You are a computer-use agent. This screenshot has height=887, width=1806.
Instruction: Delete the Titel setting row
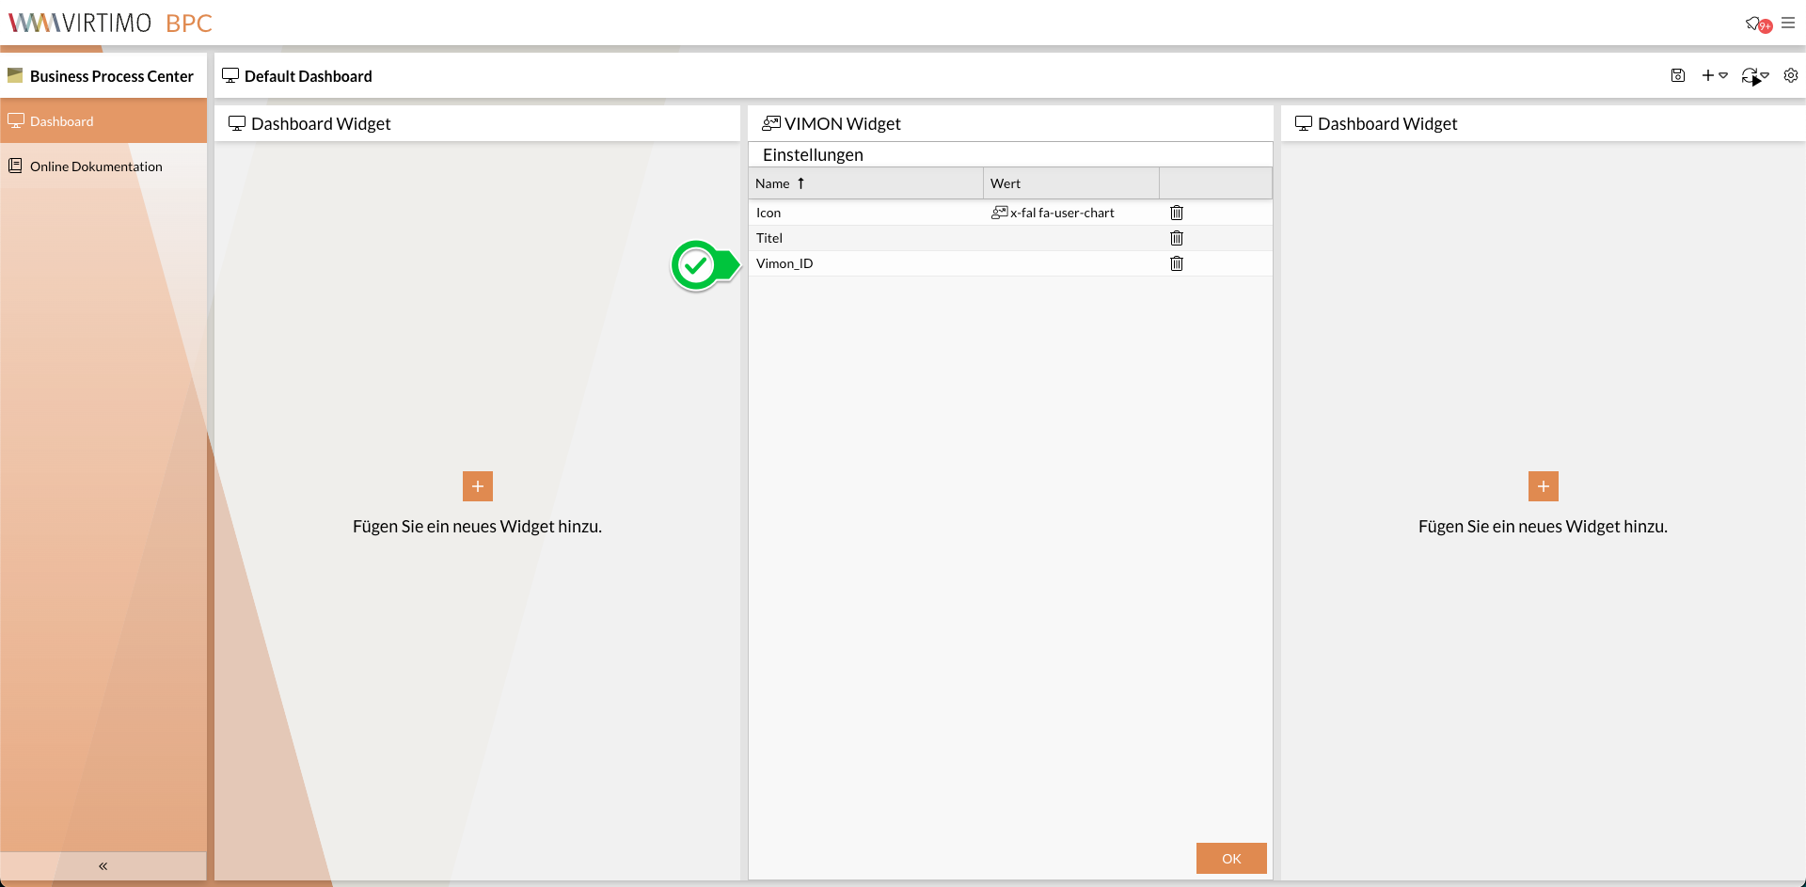coord(1176,238)
